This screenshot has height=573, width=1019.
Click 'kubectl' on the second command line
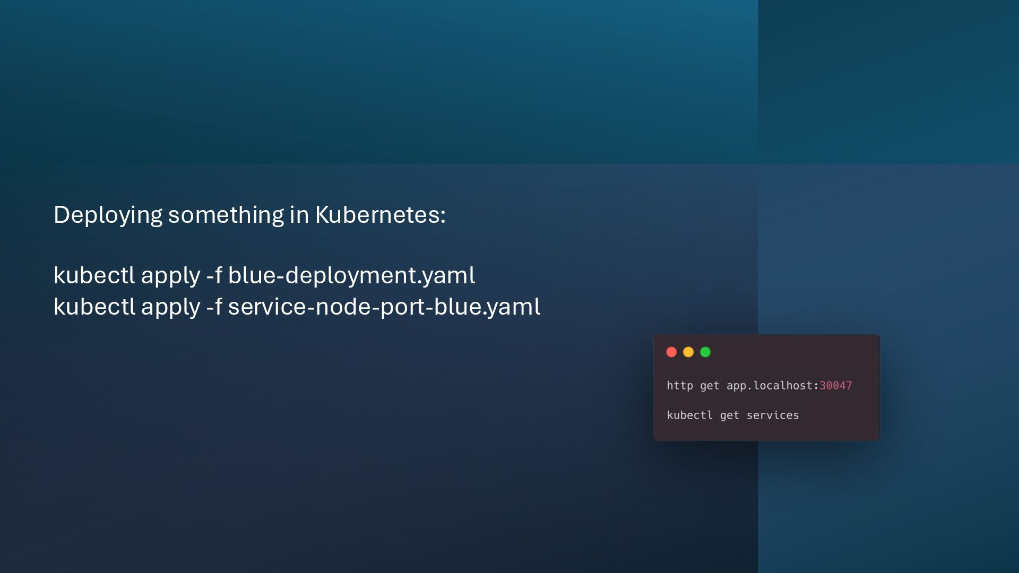click(94, 307)
